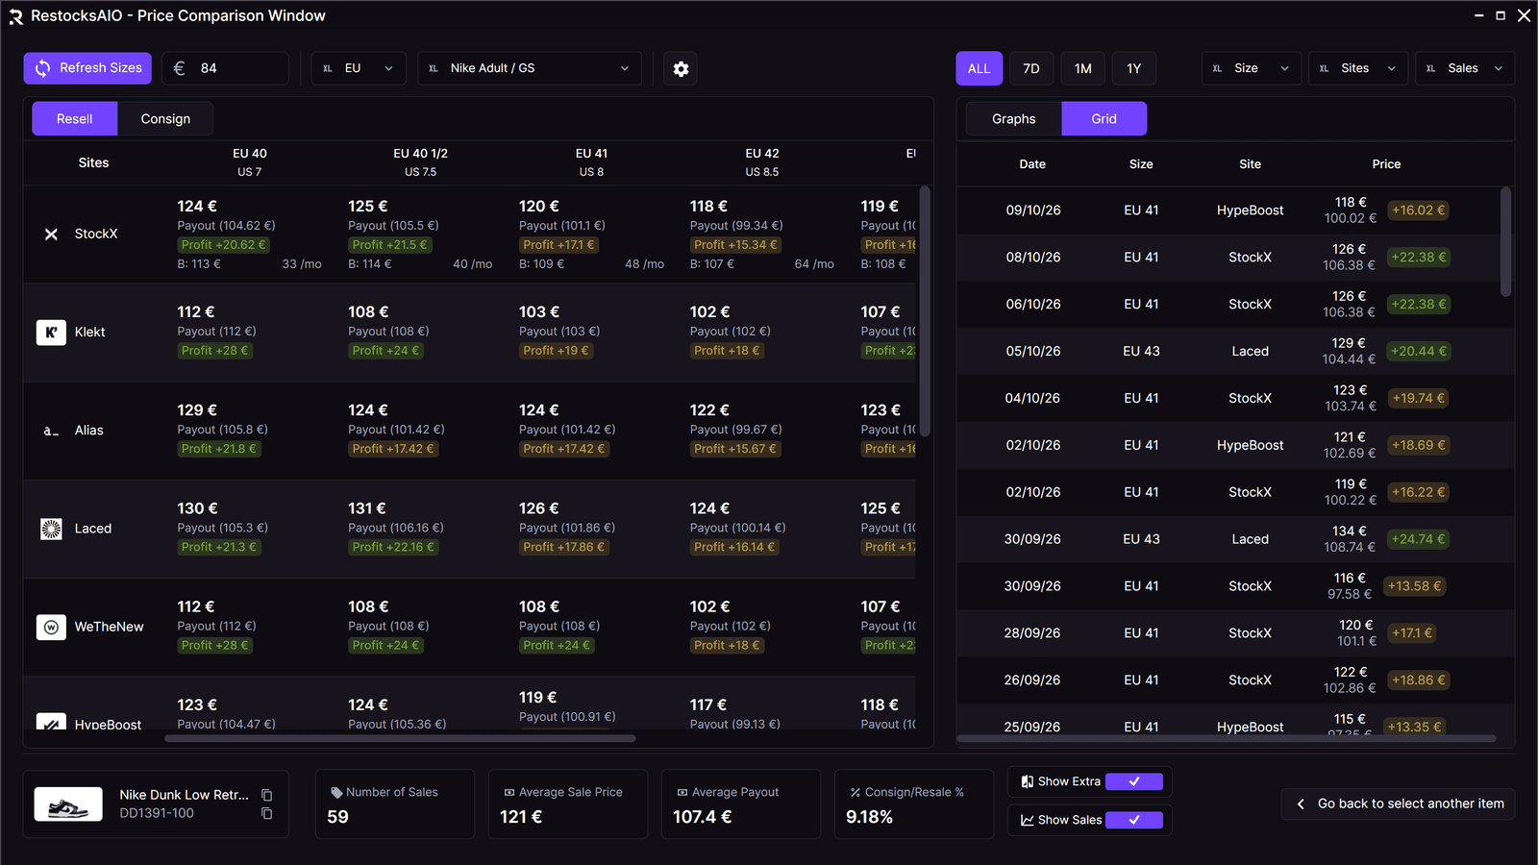Viewport: 1538px width, 865px height.
Task: Click the Show Extra icon
Action: pyautogui.click(x=1027, y=781)
